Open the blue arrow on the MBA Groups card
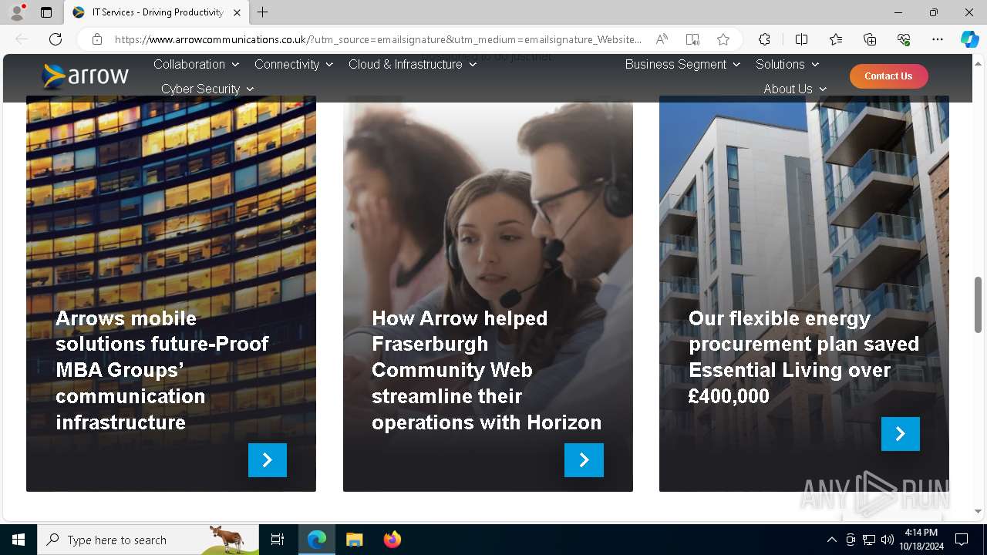Screen dimensions: 987x555 [268, 460]
